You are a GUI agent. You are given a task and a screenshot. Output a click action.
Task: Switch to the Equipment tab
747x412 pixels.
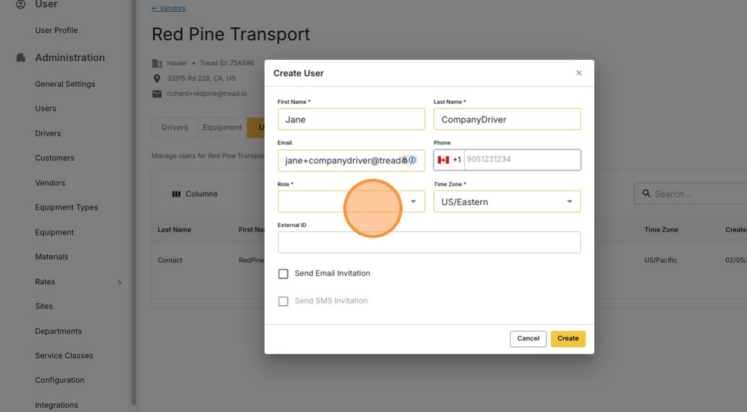click(223, 128)
